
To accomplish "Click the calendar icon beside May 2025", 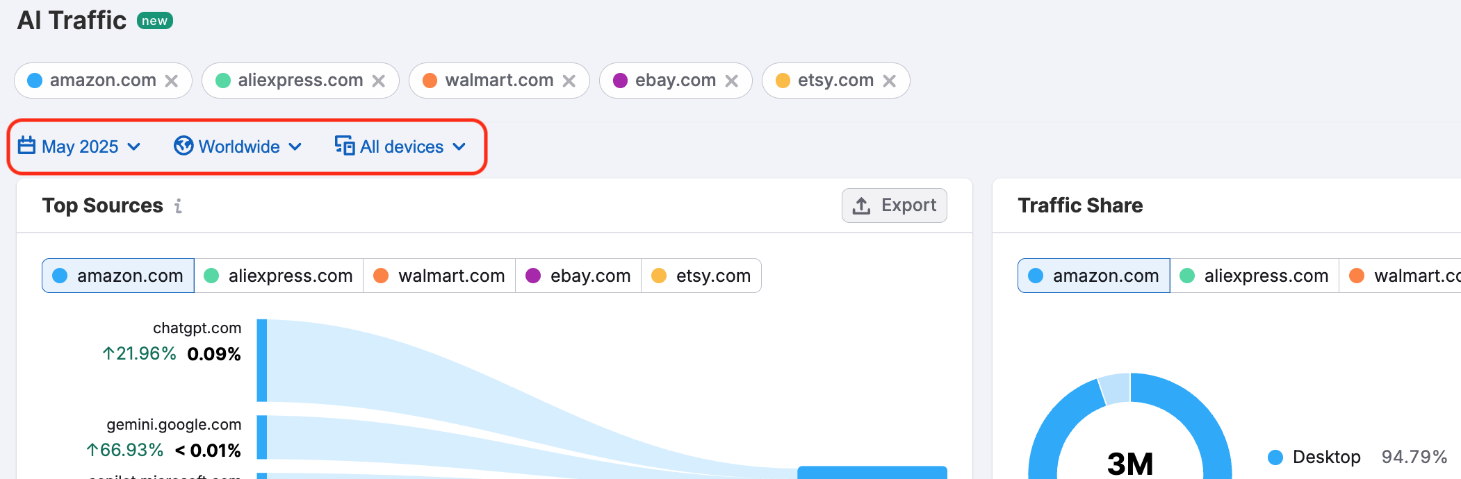I will coord(26,146).
